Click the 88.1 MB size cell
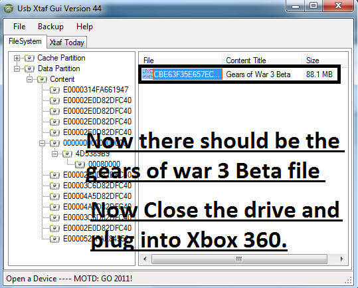358x288 pixels. point(319,74)
